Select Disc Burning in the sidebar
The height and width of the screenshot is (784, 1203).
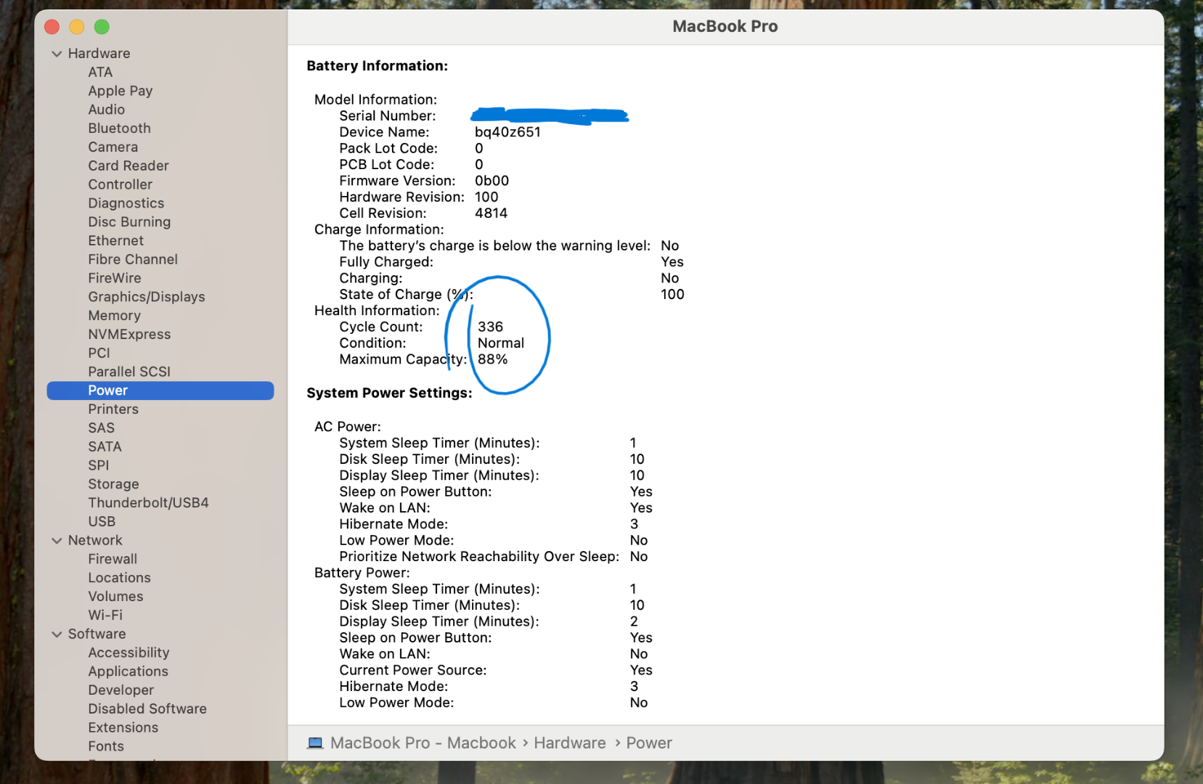130,222
